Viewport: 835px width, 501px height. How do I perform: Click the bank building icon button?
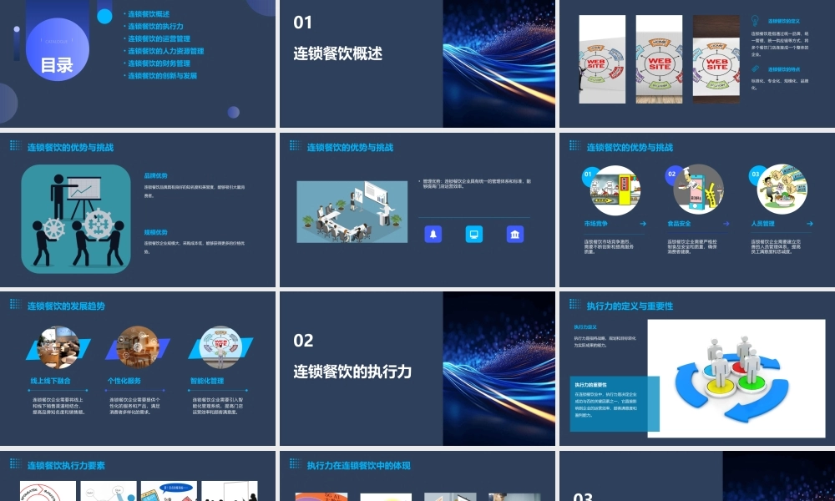[515, 235]
